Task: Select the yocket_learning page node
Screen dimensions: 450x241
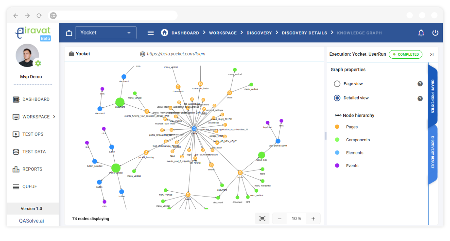Action: click(x=146, y=152)
